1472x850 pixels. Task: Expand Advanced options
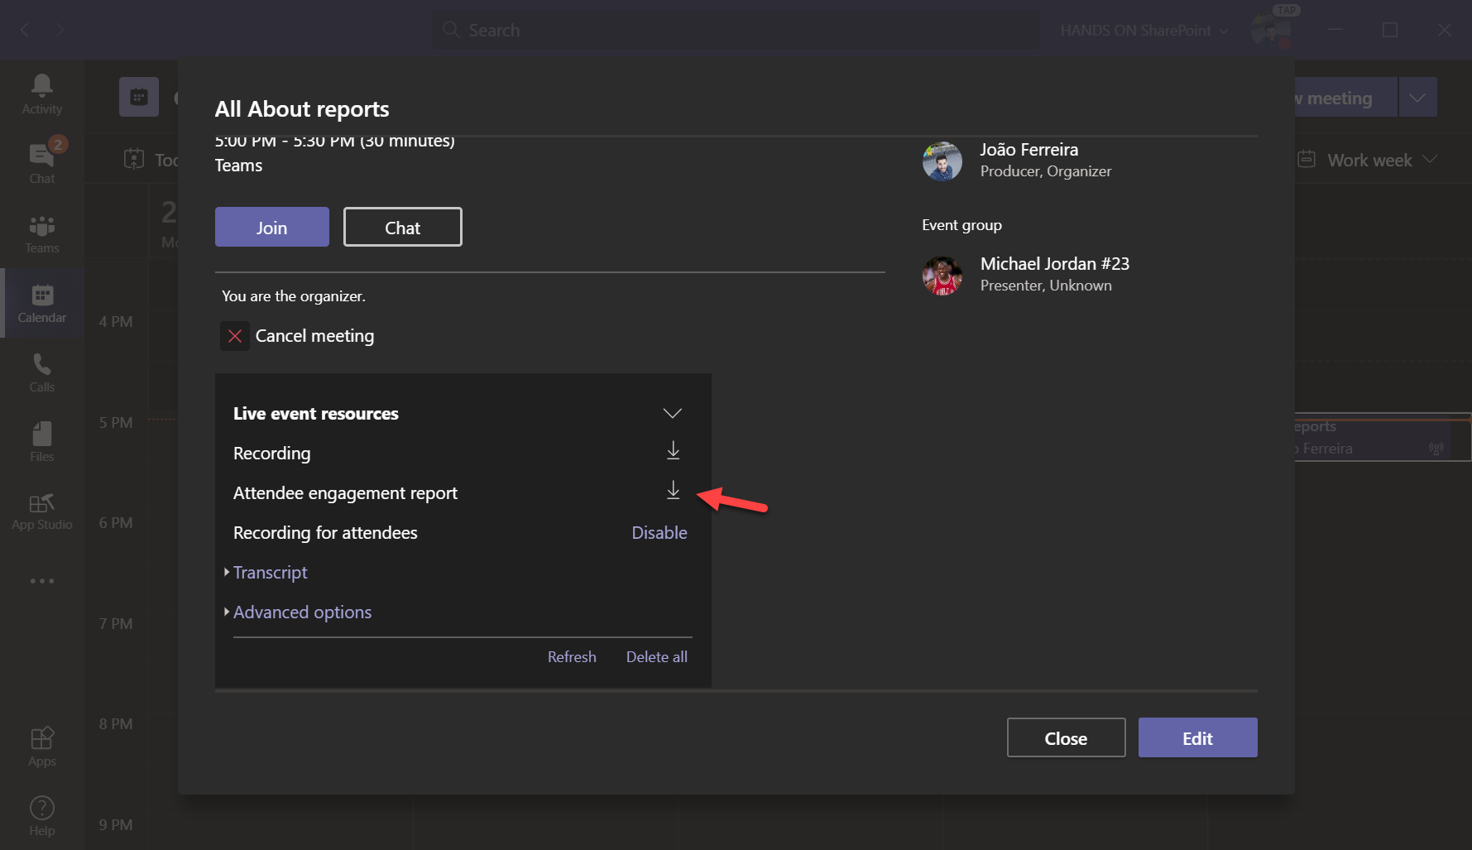click(x=301, y=612)
